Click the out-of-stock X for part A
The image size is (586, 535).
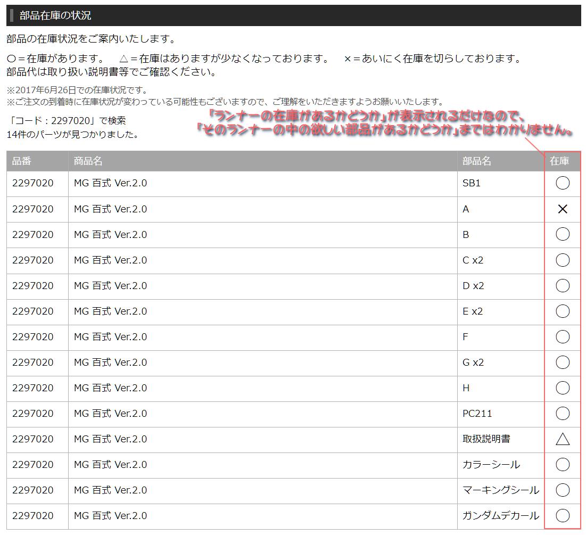[563, 209]
